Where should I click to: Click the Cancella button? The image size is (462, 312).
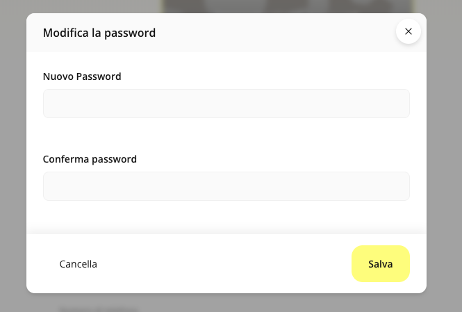coord(79,264)
